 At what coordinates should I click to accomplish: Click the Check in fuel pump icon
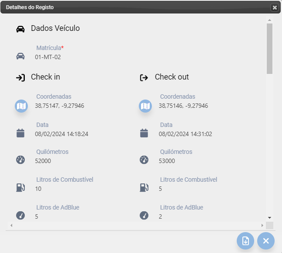point(20,187)
